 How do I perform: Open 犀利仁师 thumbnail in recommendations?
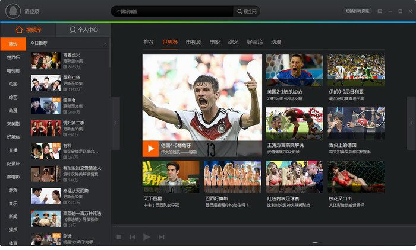(46, 83)
